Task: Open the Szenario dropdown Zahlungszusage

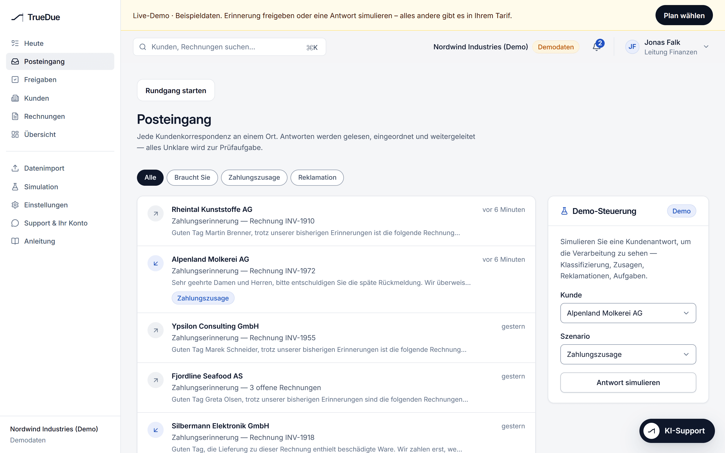Action: (628, 354)
